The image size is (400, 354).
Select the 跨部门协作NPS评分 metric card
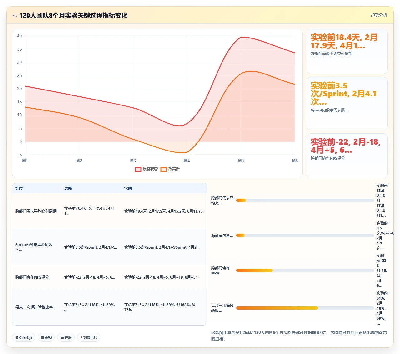pos(347,156)
